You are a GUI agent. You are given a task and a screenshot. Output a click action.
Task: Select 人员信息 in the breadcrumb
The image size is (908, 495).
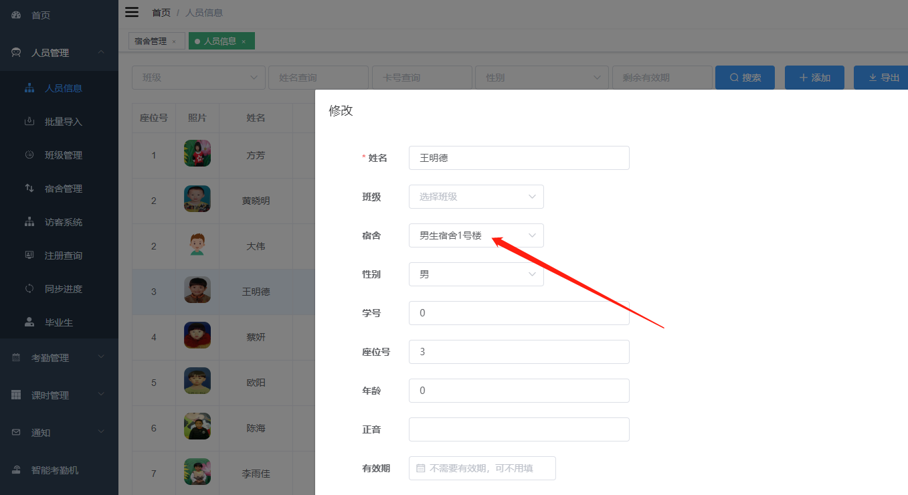click(x=204, y=12)
